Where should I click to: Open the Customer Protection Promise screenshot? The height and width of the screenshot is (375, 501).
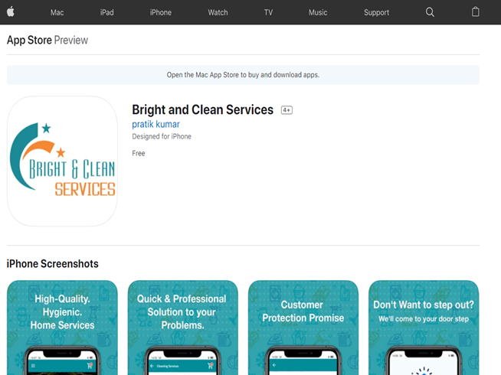pos(303,328)
